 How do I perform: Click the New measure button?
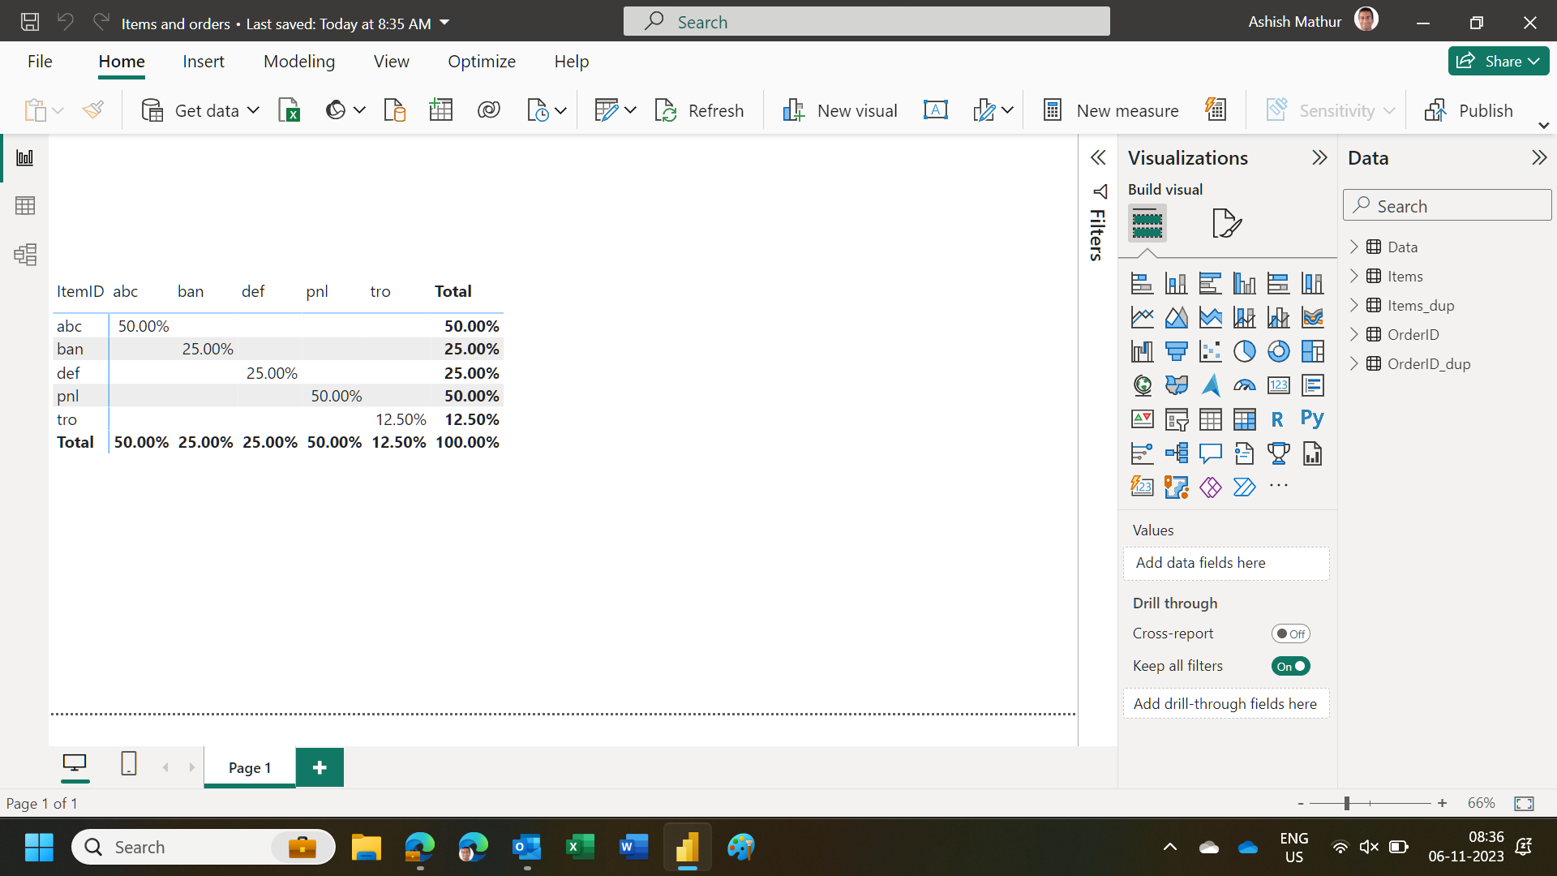[1110, 110]
